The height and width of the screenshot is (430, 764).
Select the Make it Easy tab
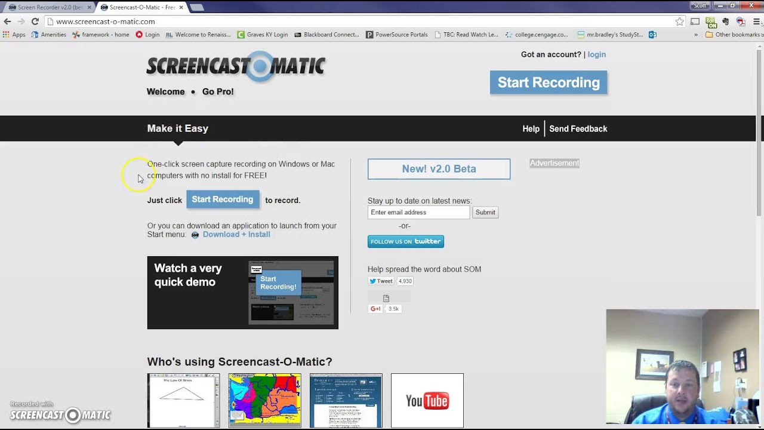(178, 128)
